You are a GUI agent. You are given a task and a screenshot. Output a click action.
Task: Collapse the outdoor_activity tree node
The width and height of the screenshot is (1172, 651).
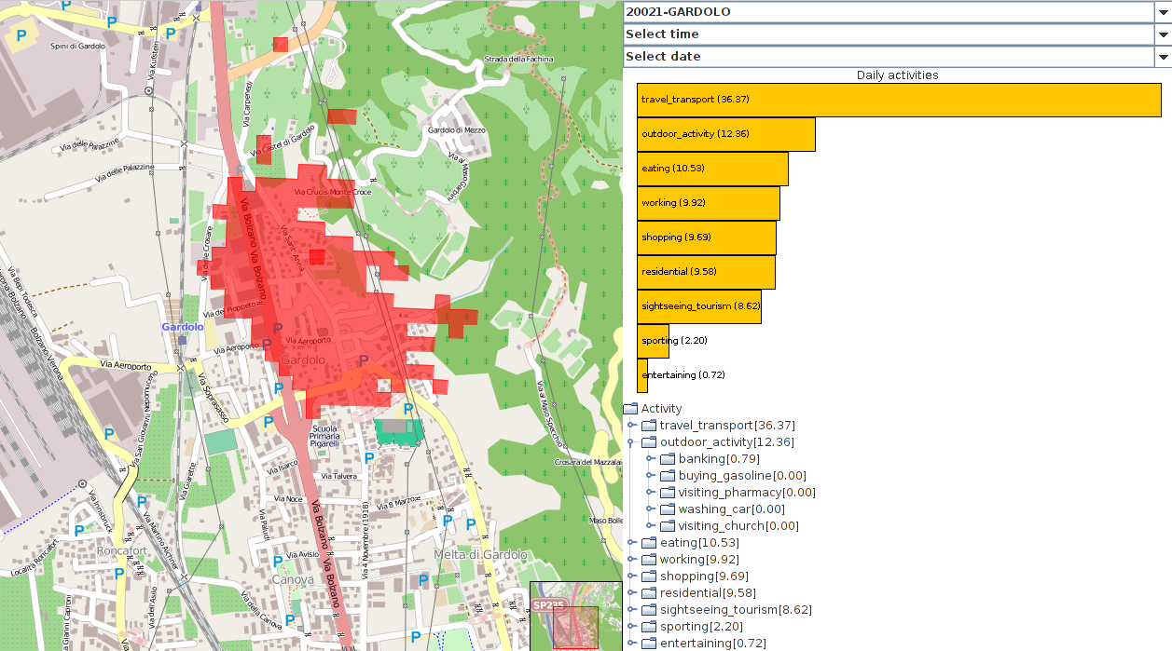tap(631, 442)
